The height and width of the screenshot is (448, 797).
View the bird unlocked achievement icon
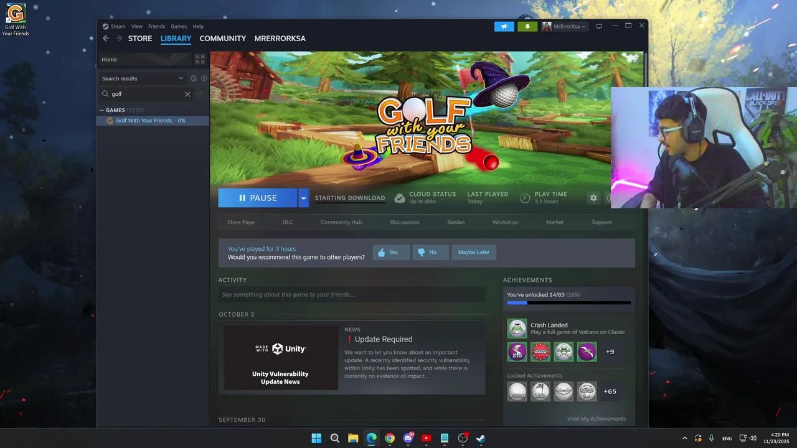tap(587, 352)
